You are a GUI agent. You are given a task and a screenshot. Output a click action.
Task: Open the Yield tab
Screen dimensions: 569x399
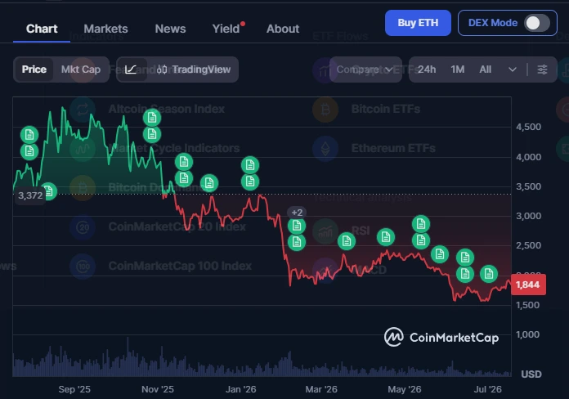[226, 29]
